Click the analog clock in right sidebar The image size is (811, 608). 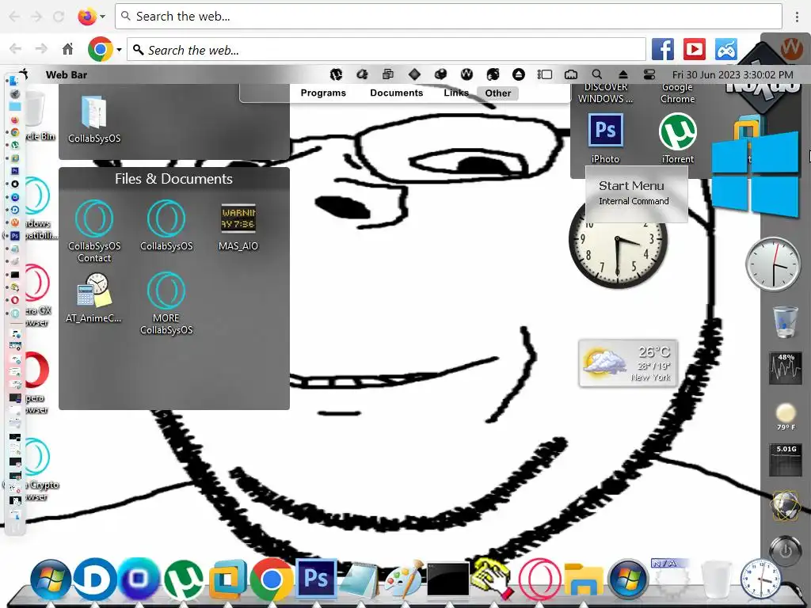773,264
